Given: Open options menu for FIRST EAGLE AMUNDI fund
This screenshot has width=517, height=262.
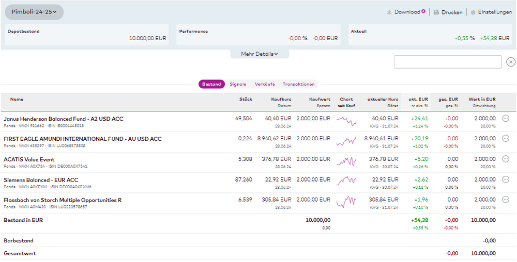Looking at the screenshot, I should tap(506, 139).
